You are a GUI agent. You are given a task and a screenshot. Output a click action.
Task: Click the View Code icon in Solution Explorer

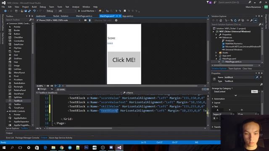(x=248, y=21)
